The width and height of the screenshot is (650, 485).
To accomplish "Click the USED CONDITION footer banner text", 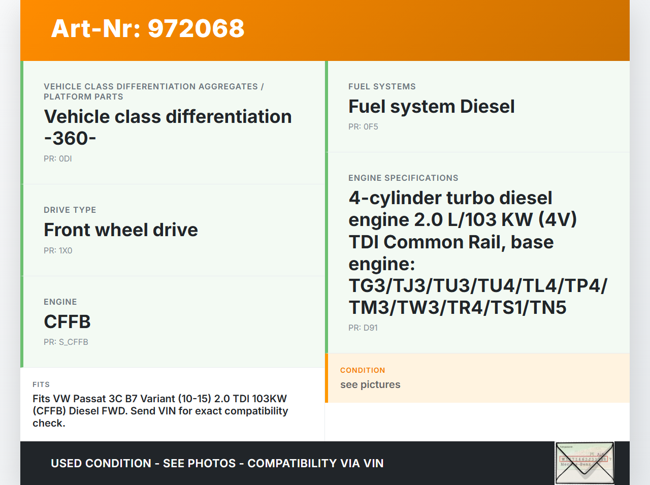I will coord(217,463).
